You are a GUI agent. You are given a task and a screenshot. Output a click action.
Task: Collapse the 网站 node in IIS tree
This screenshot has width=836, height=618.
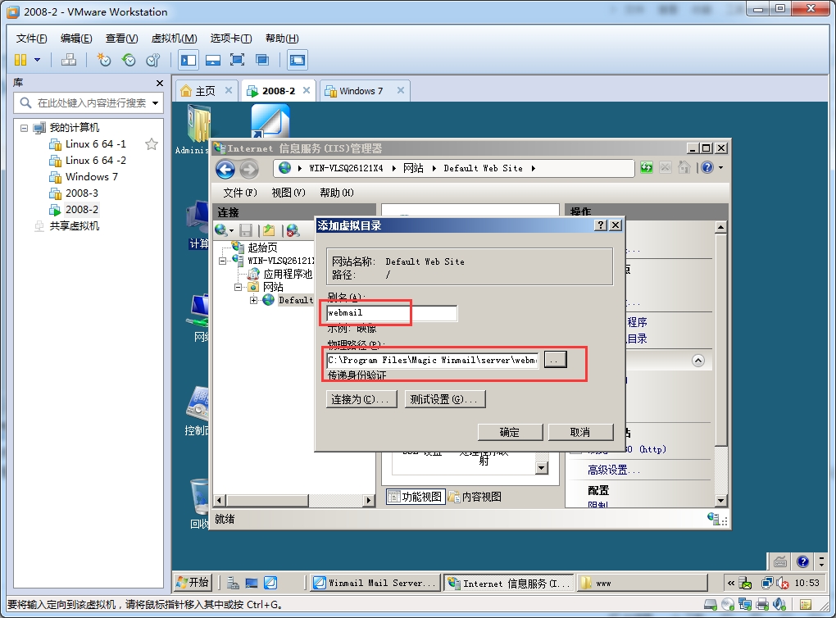tap(238, 288)
